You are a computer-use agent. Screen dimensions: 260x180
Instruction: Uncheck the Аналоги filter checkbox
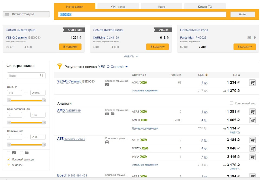point(9,165)
